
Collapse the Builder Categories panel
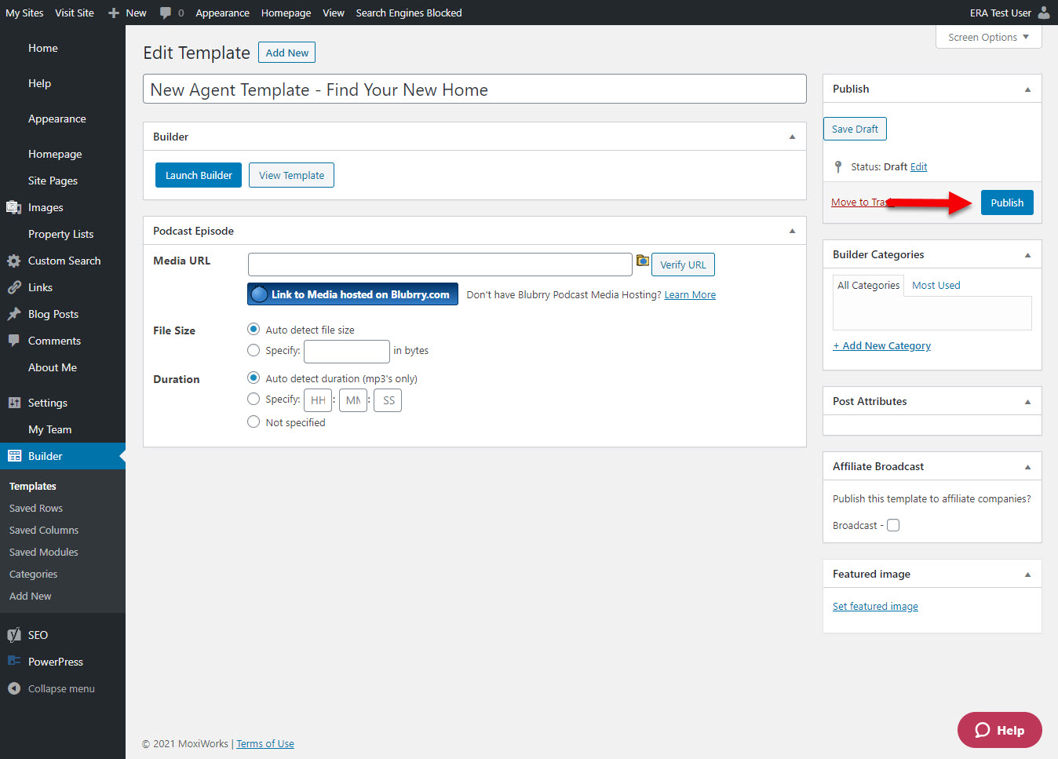[1027, 255]
